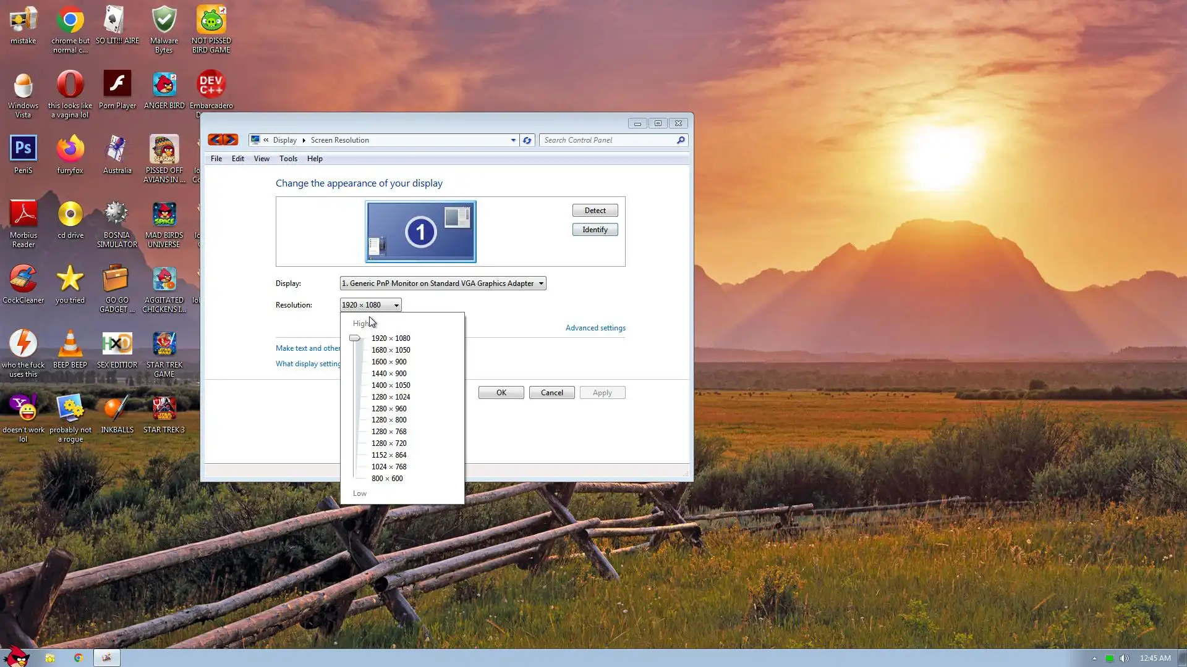
Task: Select the 1280 × 720 resolution option
Action: (389, 443)
